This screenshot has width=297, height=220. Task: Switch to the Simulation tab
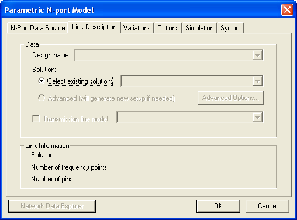tap(199, 28)
